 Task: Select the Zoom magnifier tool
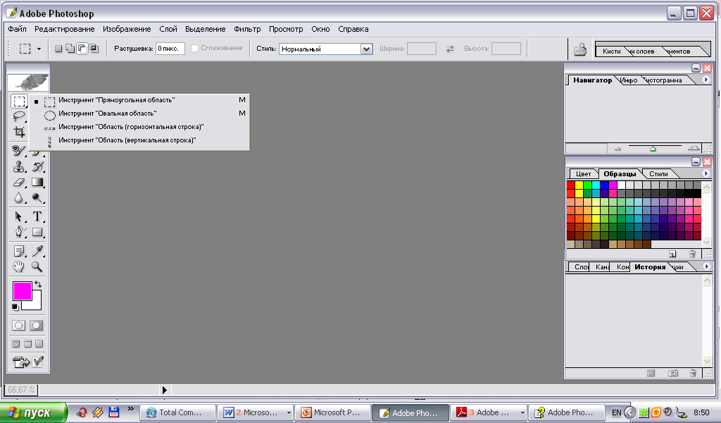pos(37,266)
